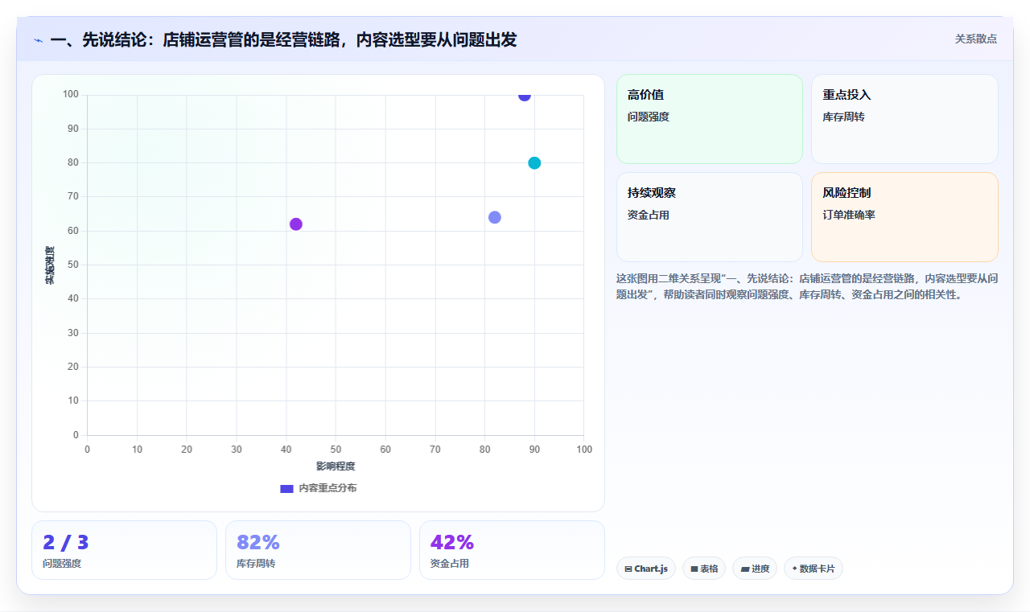Click the 数据卡片 tag chip
Image resolution: width=1030 pixels, height=612 pixels.
(814, 569)
